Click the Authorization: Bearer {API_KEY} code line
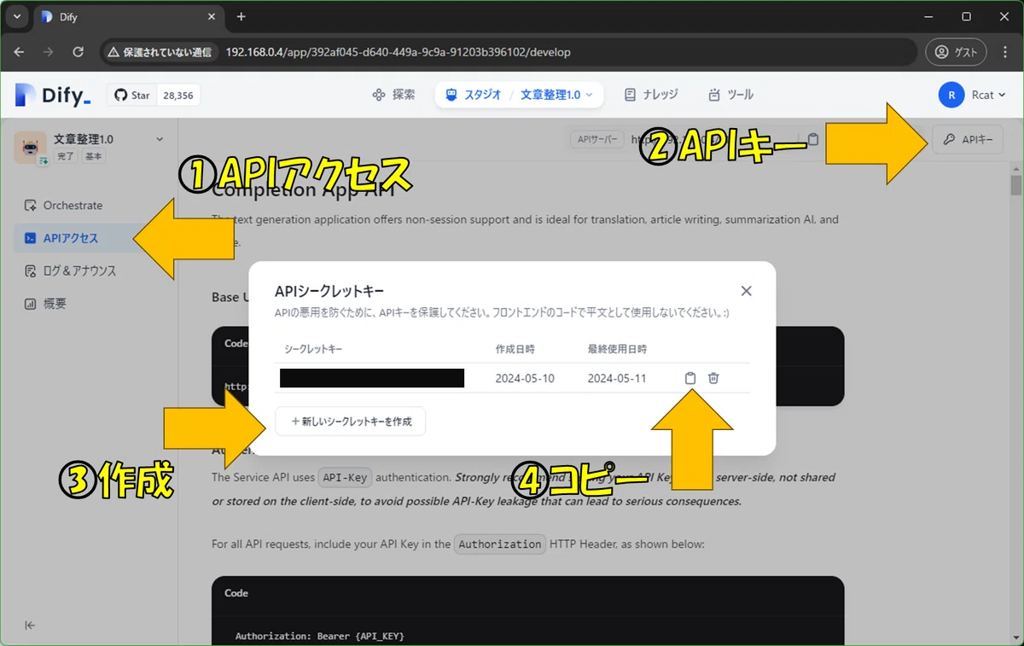Image resolution: width=1024 pixels, height=646 pixels. tap(319, 636)
